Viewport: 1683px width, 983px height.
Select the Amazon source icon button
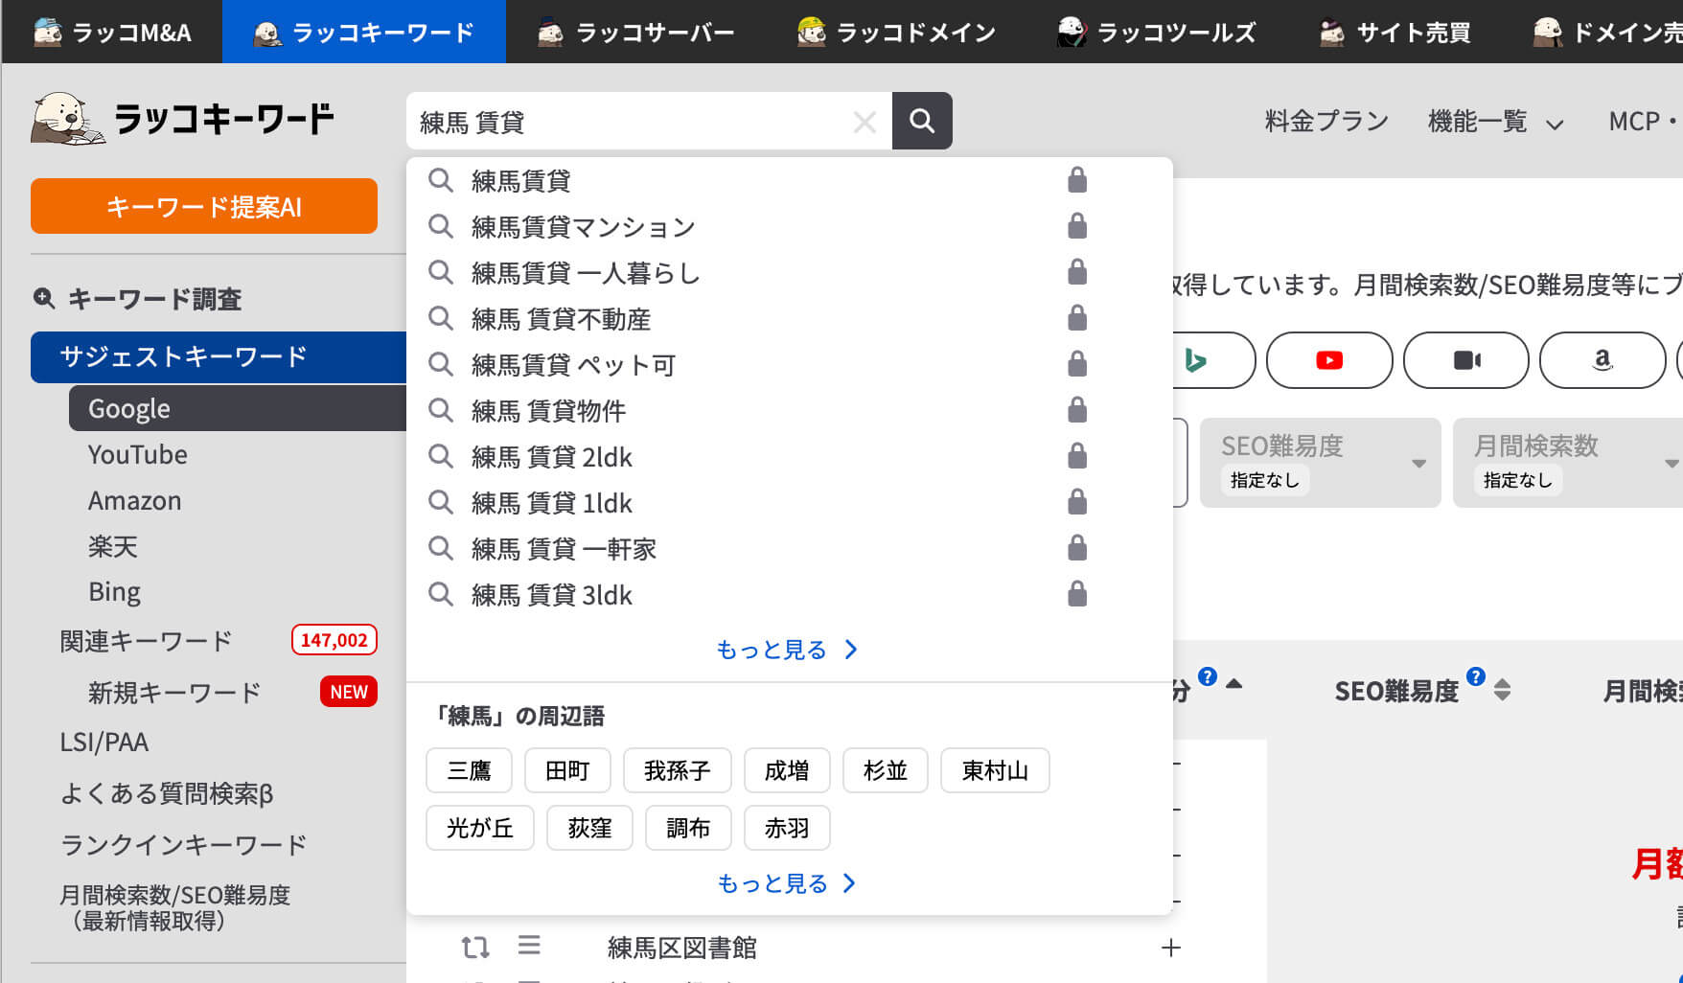click(1602, 360)
